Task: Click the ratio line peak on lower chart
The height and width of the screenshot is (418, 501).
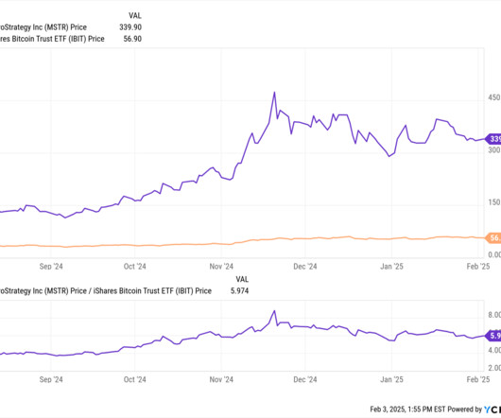Action: pyautogui.click(x=274, y=311)
